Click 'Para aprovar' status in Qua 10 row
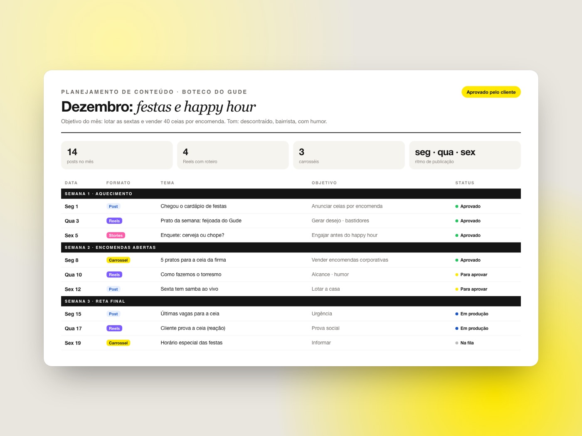582x436 pixels. (471, 275)
